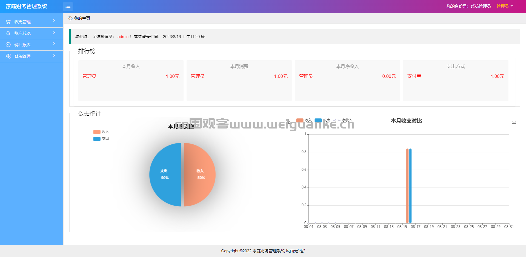Screen dimensions: 526x257
Task: Download the 本月收支对比 bar chart image
Action: point(514,121)
